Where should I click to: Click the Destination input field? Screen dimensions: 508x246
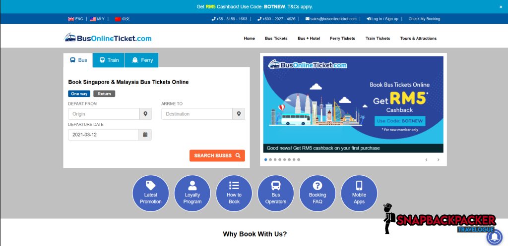coord(197,114)
